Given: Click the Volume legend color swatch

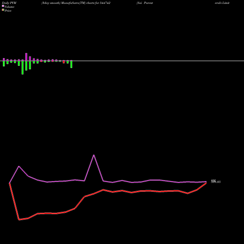Looking at the screenshot, I should point(3,6).
